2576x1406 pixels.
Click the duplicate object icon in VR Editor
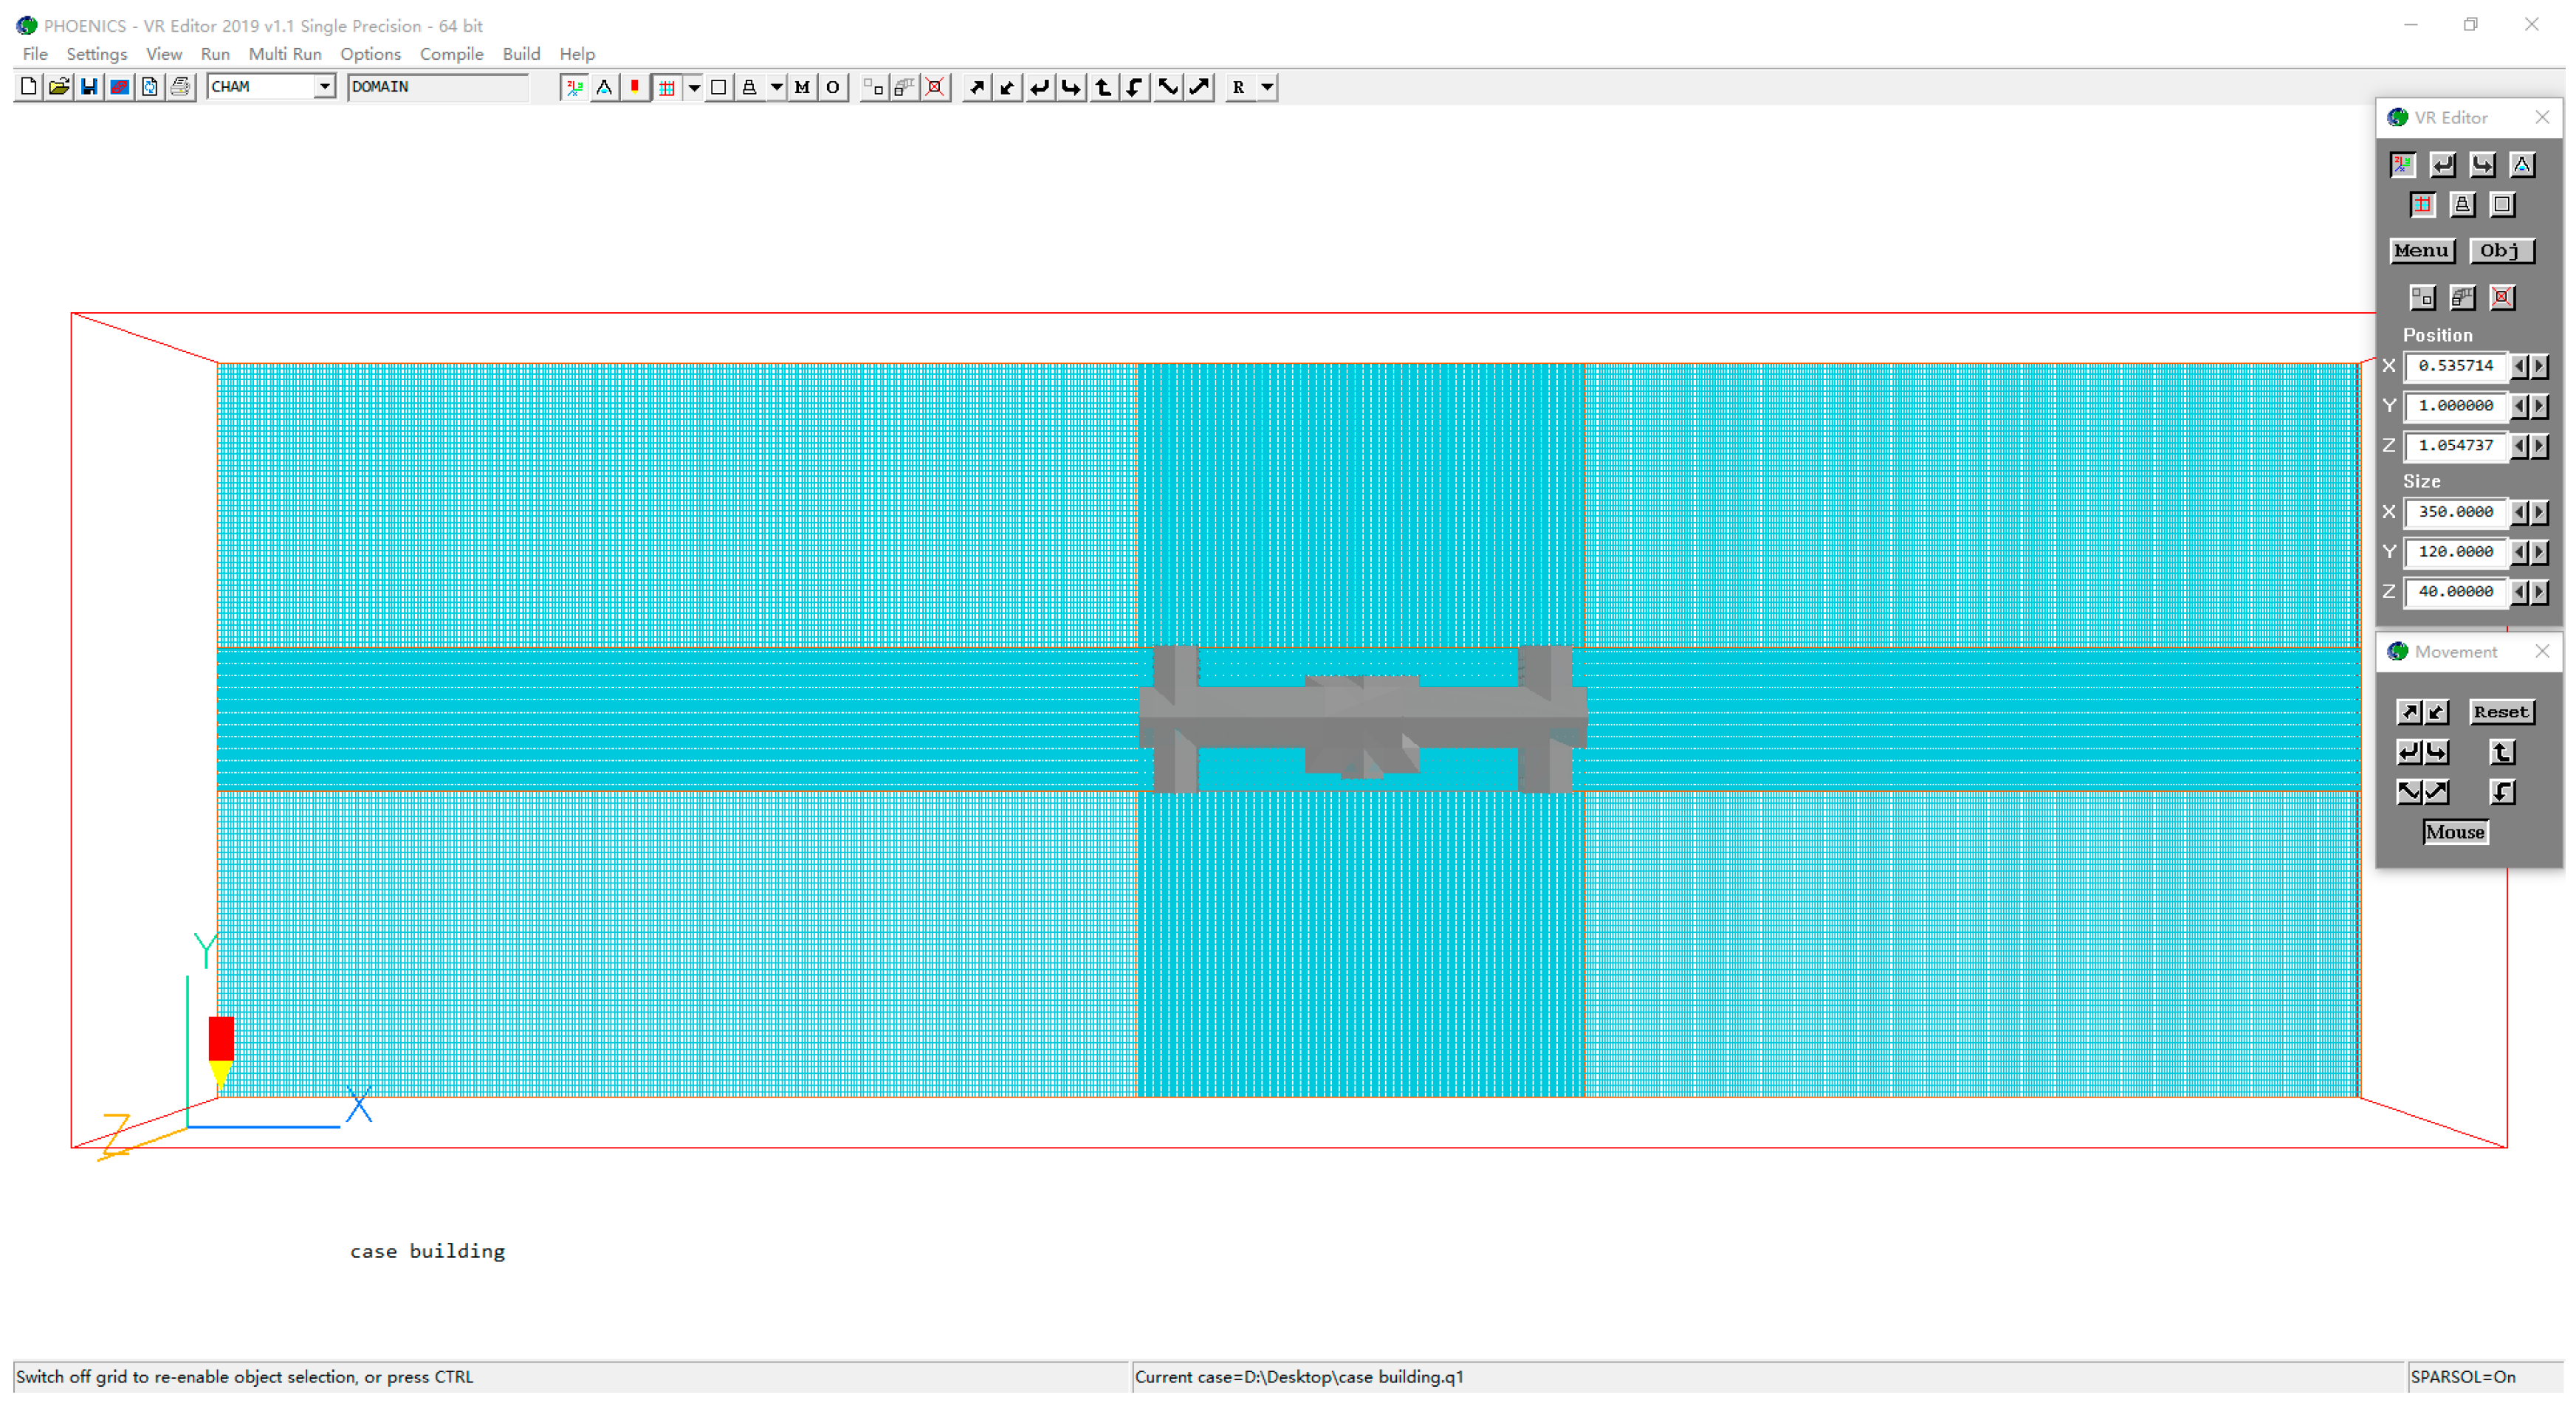(x=2422, y=297)
